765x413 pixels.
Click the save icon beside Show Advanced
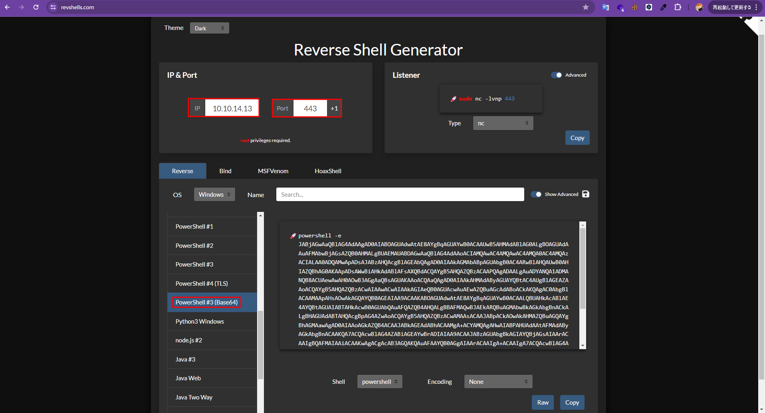(586, 194)
